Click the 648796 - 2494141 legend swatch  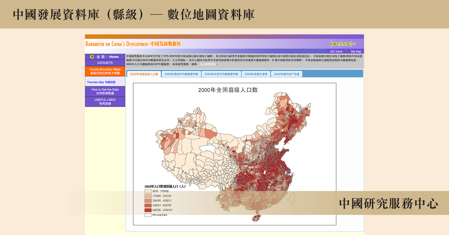click(x=148, y=210)
